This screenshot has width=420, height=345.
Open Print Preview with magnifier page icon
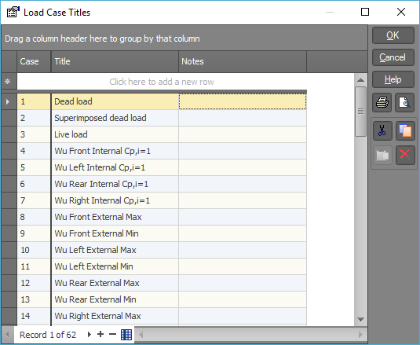tap(404, 102)
